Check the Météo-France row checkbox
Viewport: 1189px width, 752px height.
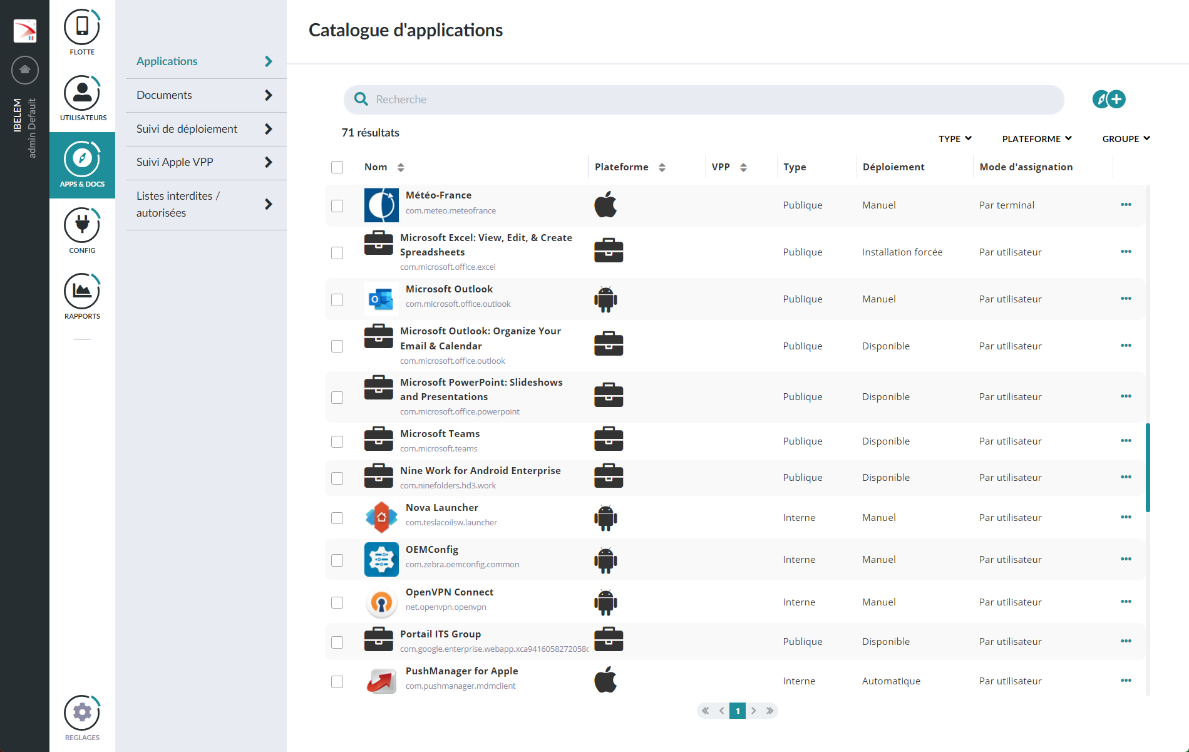pyautogui.click(x=337, y=206)
